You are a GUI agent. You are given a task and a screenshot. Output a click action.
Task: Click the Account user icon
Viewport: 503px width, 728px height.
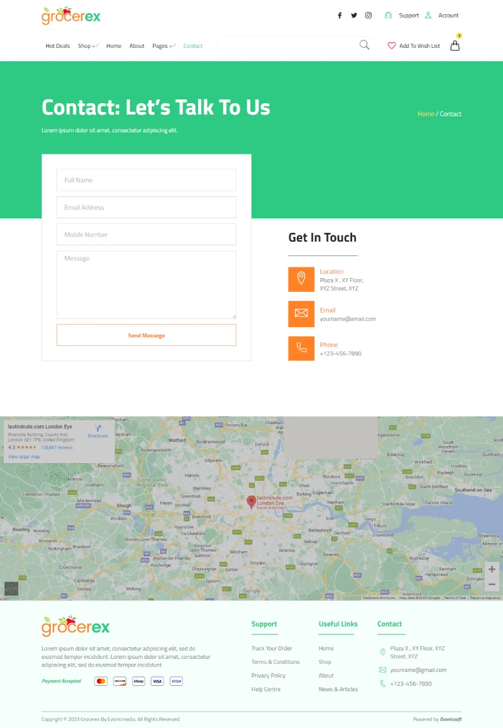428,15
